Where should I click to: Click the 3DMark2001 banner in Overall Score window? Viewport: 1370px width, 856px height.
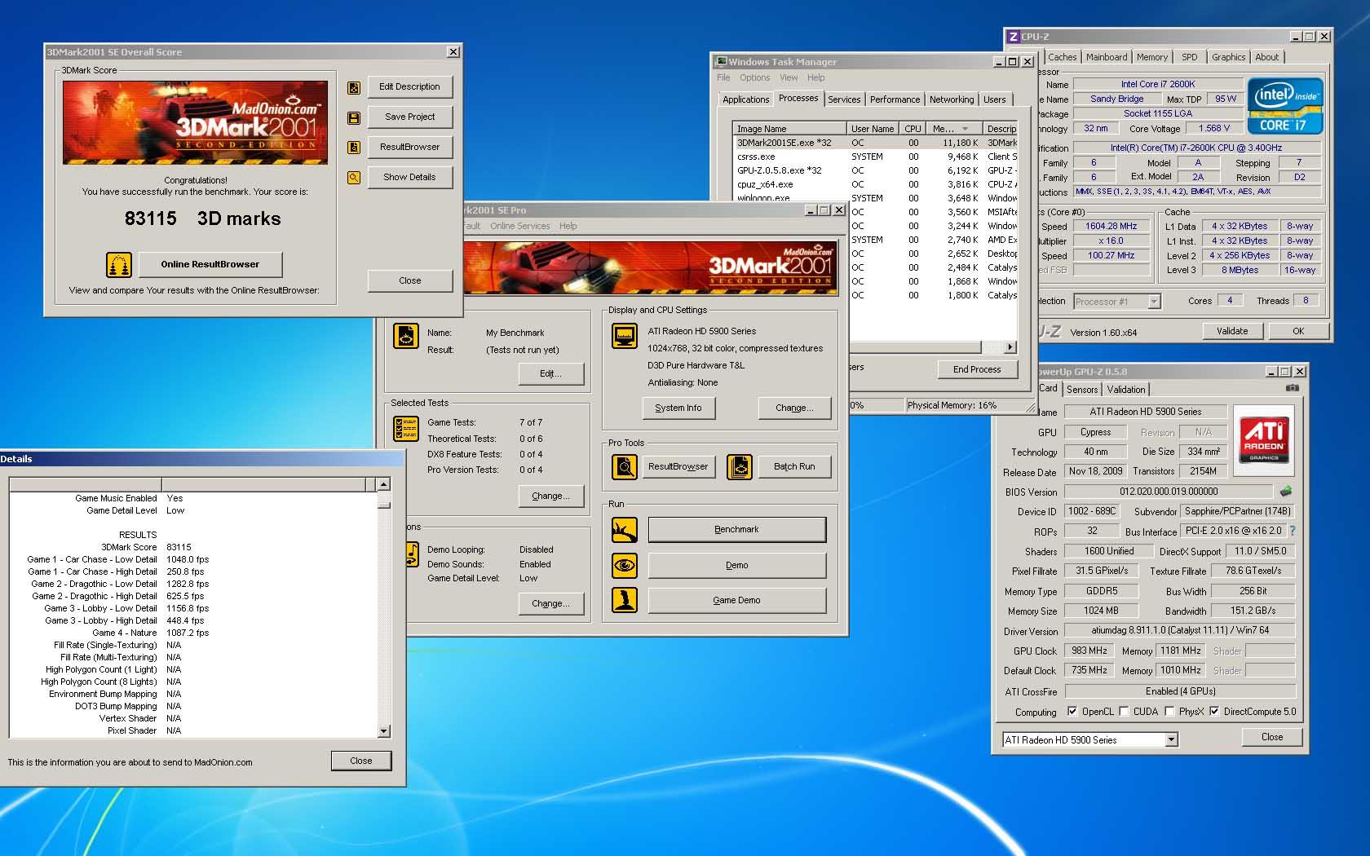coord(196,122)
